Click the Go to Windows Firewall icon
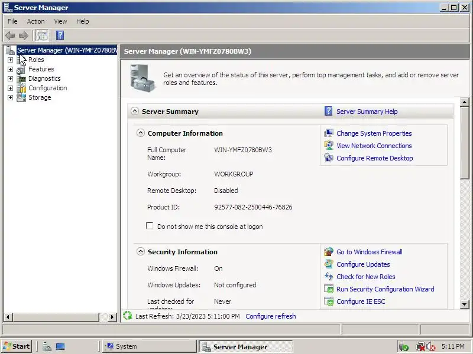The height and width of the screenshot is (354, 473). 329,252
